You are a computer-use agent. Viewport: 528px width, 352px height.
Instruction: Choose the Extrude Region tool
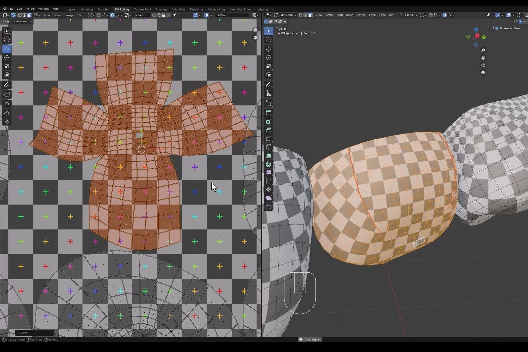[x=269, y=112]
